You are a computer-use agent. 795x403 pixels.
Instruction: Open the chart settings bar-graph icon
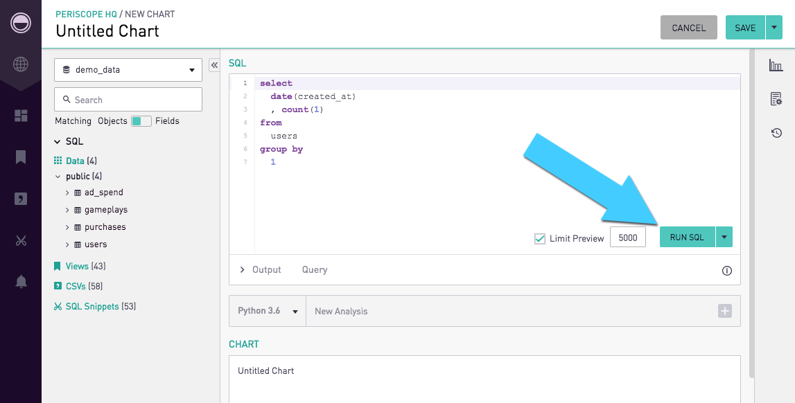point(776,65)
